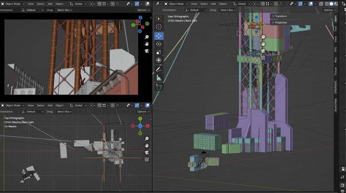The image size is (346, 193).
Task: Activate the Rotate tool in the right viewport
Action: [x=159, y=44]
